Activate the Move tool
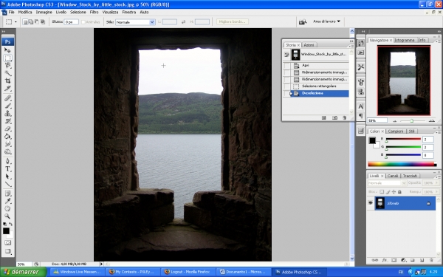This screenshot has height=277, width=443. [x=7, y=50]
